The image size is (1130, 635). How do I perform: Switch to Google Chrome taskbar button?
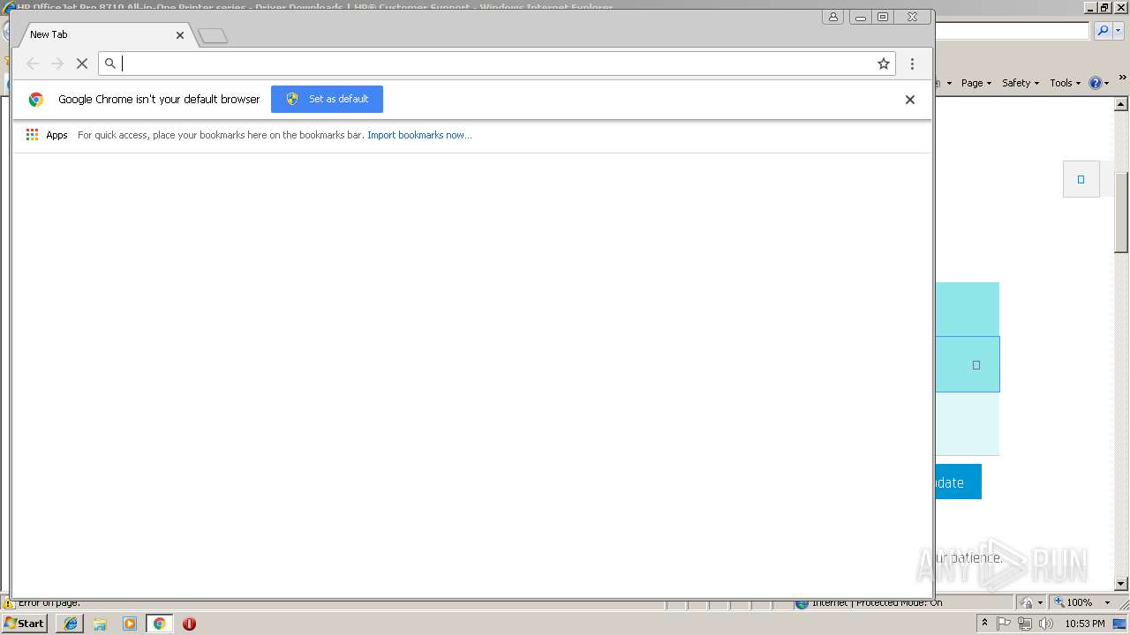160,623
